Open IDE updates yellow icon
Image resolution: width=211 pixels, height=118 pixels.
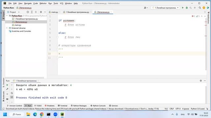(x=204, y=8)
